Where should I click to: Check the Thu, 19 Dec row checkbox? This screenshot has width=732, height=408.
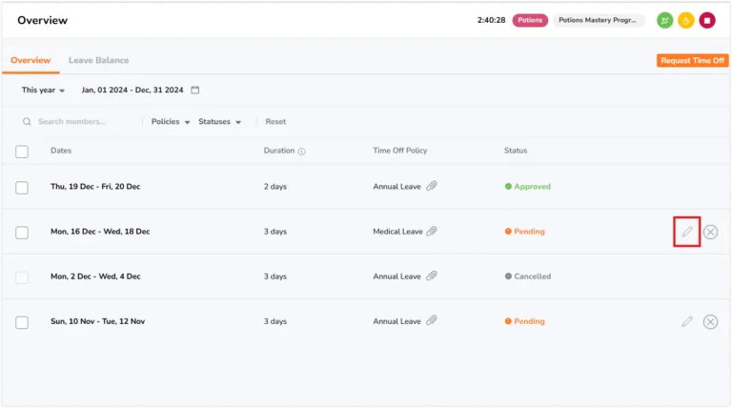coord(22,188)
